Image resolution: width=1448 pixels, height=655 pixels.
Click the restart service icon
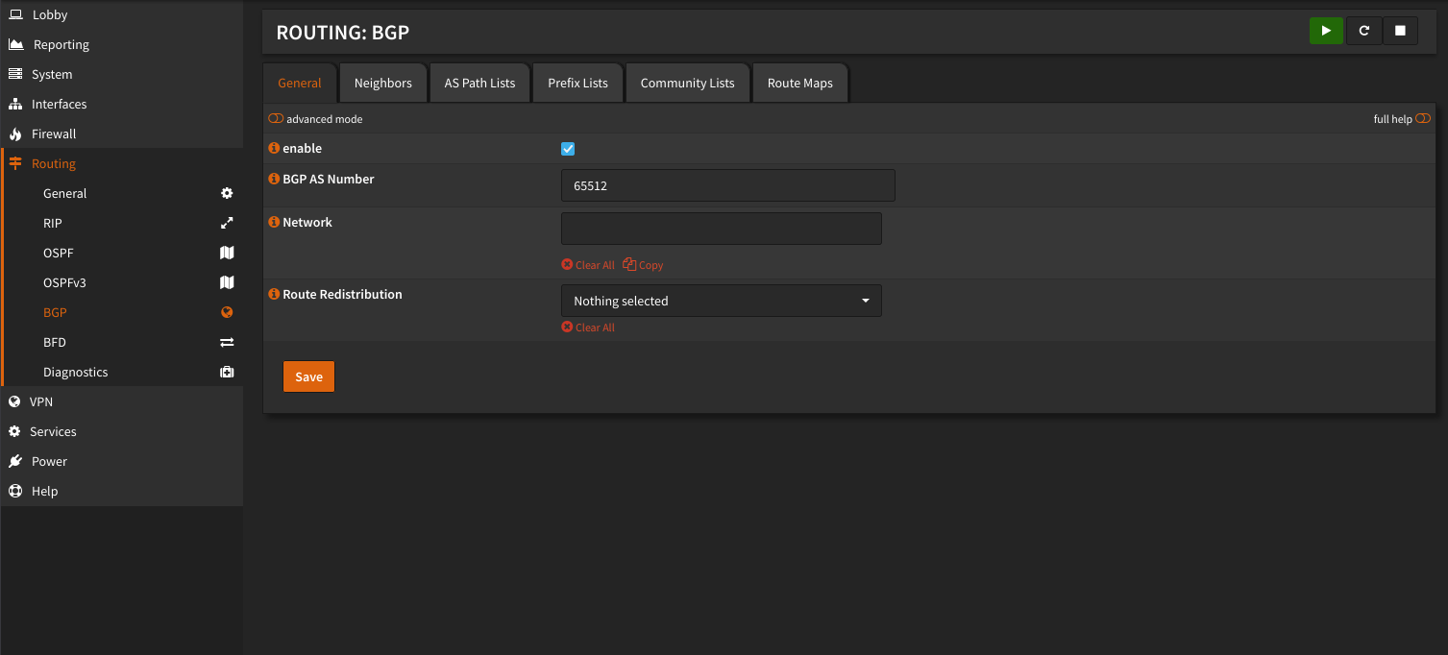point(1363,31)
